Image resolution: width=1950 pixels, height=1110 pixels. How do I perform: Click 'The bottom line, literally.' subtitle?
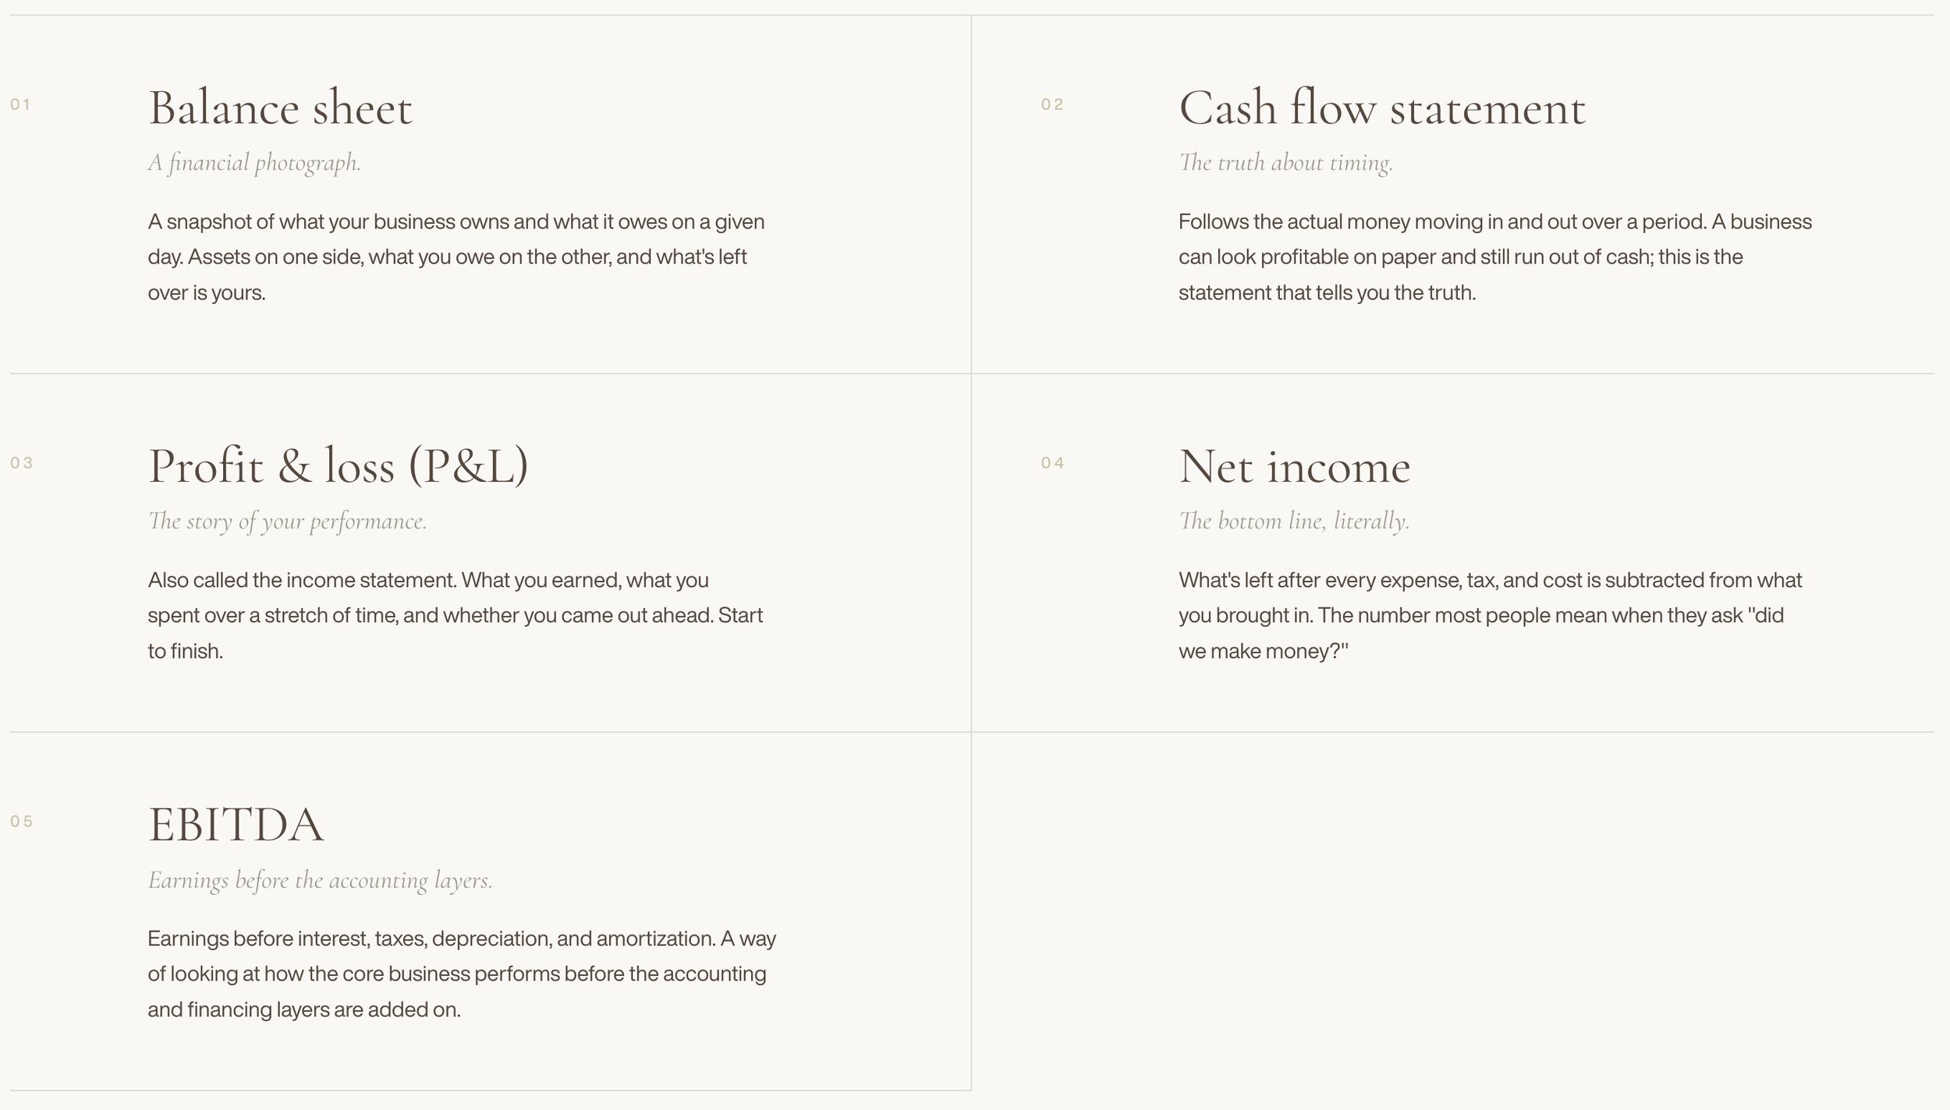1294,521
